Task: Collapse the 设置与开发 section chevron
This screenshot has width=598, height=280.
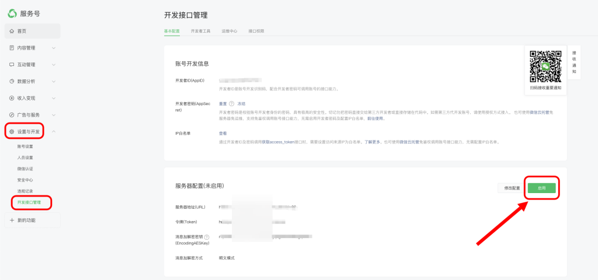Action: (x=54, y=132)
